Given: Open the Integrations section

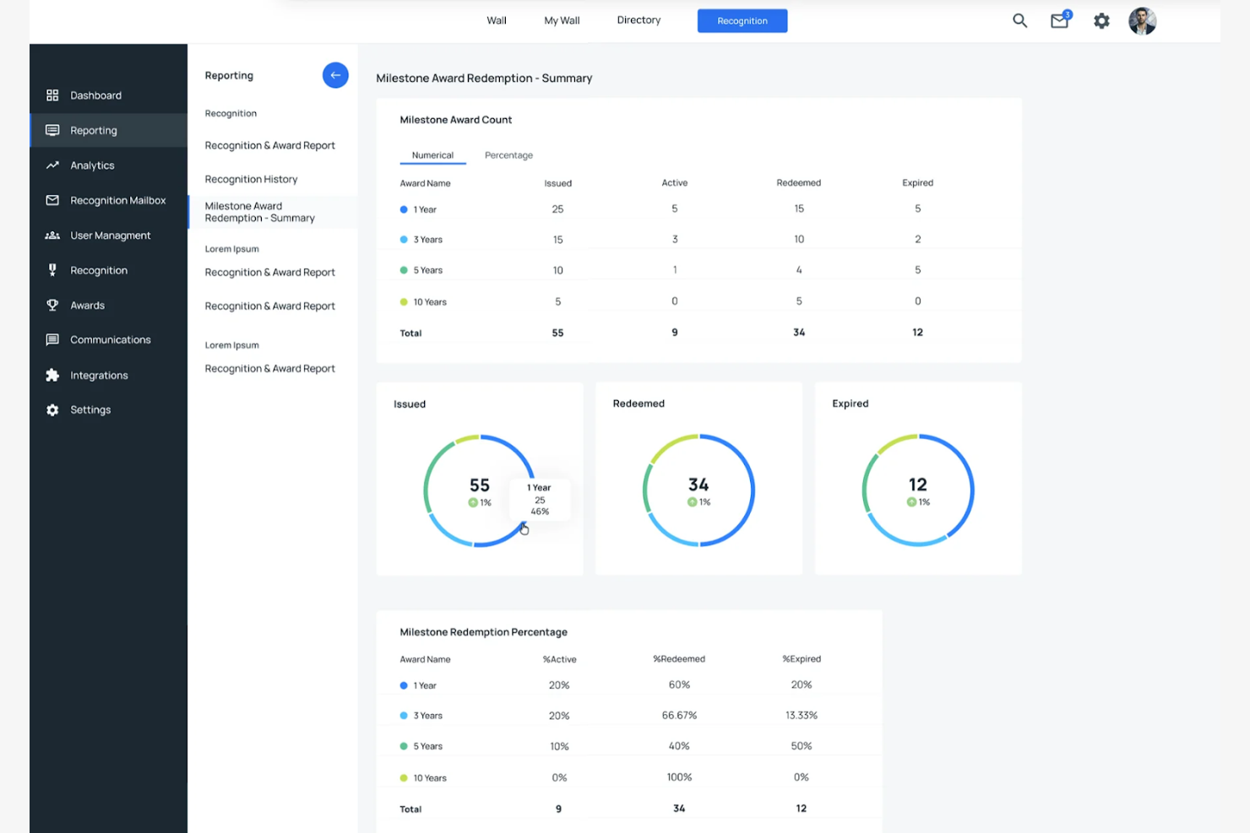Looking at the screenshot, I should click(99, 375).
